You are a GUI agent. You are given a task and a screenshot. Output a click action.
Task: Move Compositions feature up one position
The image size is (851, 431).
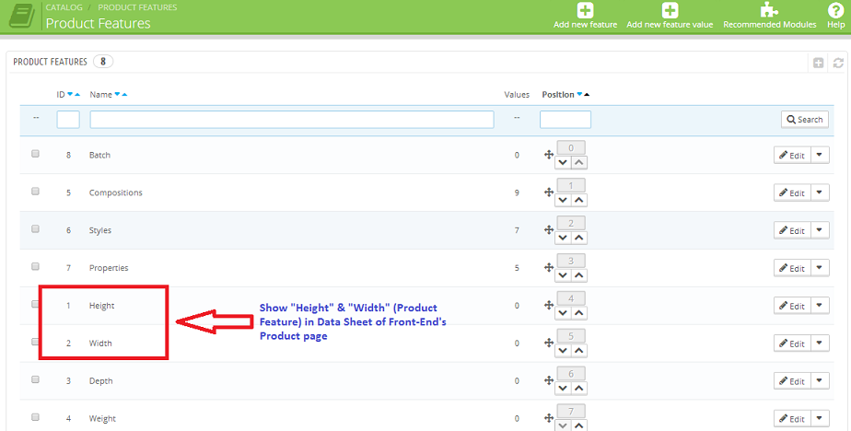click(x=579, y=200)
